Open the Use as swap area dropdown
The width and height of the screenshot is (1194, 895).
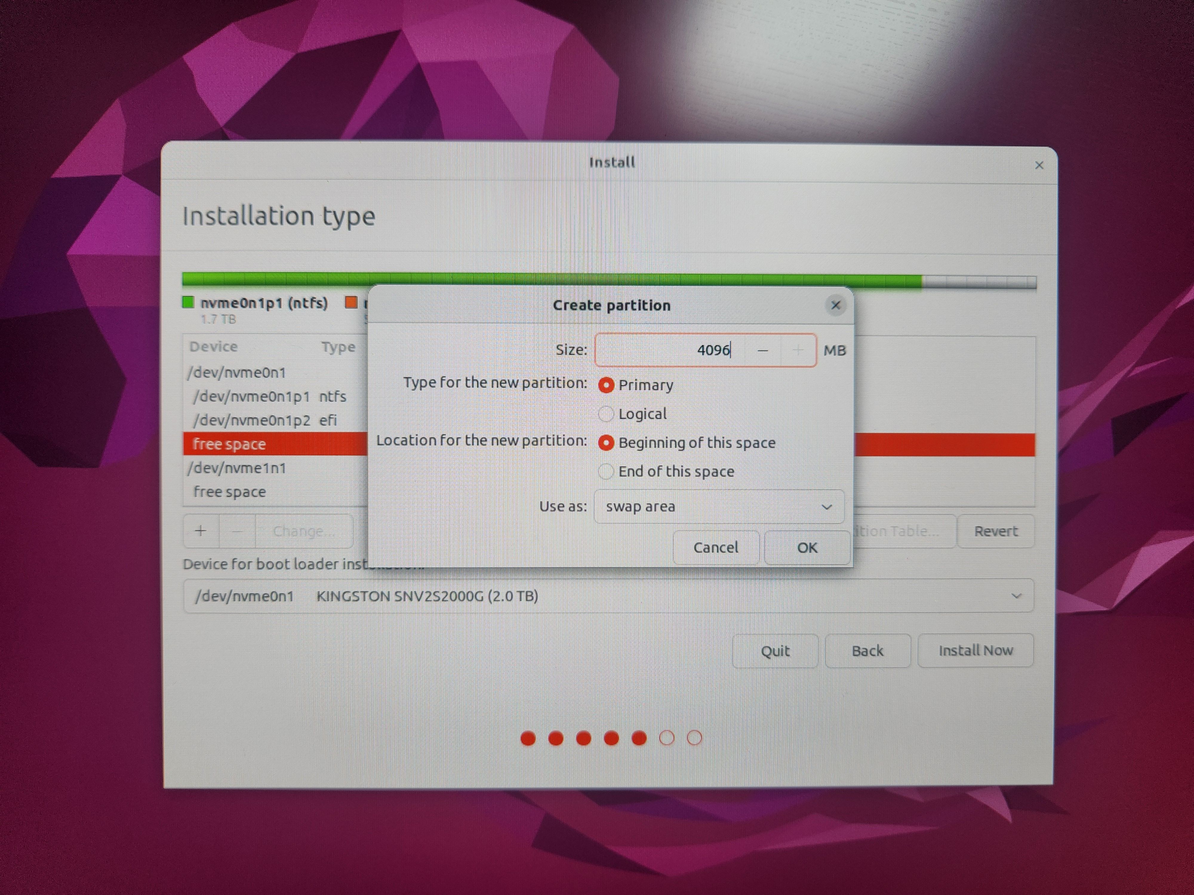[x=718, y=507]
